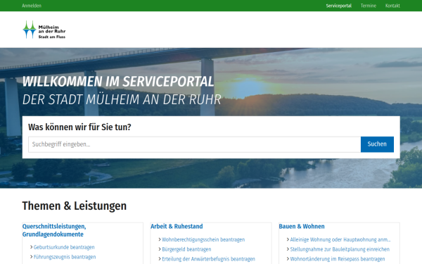This screenshot has width=422, height=264.
Task: Open Wohnberechtigungsschein beantragen link
Action: coord(203,239)
